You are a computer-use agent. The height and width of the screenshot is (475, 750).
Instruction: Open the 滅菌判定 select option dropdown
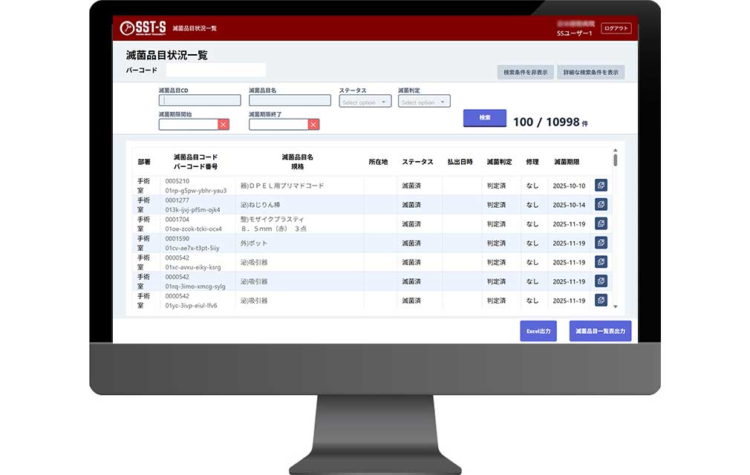(424, 102)
